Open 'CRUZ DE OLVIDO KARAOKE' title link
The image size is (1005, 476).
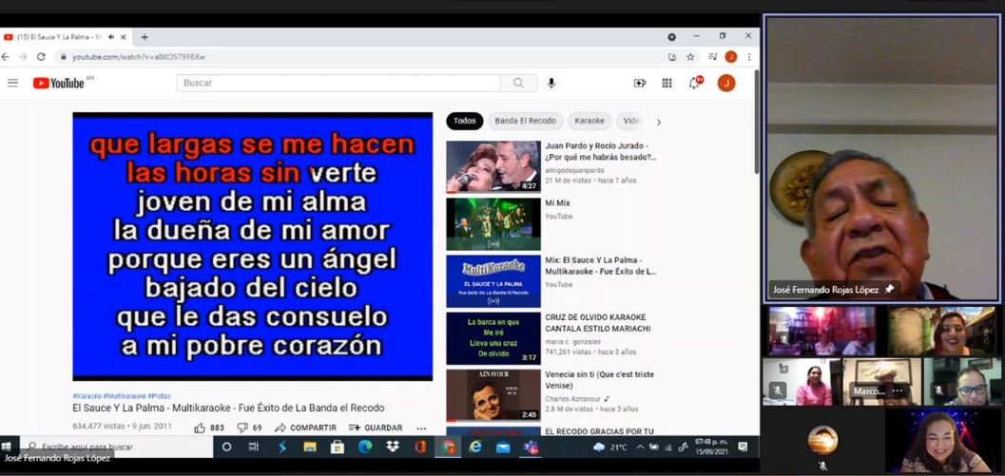[598, 322]
